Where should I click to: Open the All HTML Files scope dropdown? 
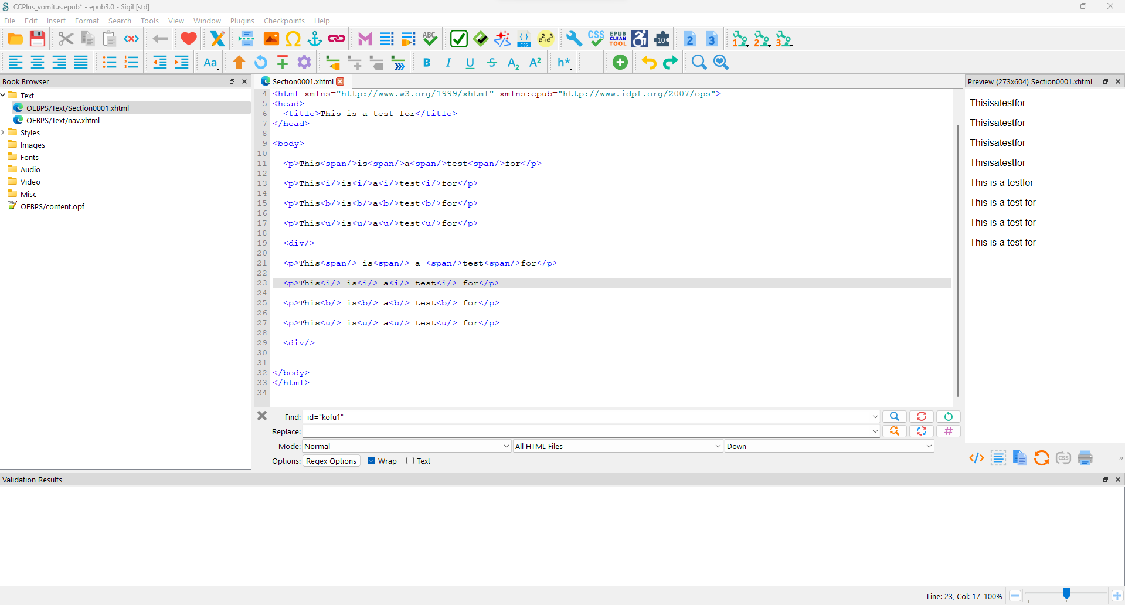tap(617, 446)
